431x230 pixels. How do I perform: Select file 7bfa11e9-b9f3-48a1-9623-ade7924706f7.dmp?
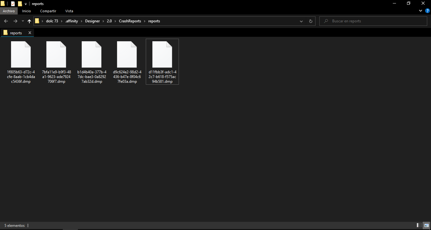pos(56,62)
